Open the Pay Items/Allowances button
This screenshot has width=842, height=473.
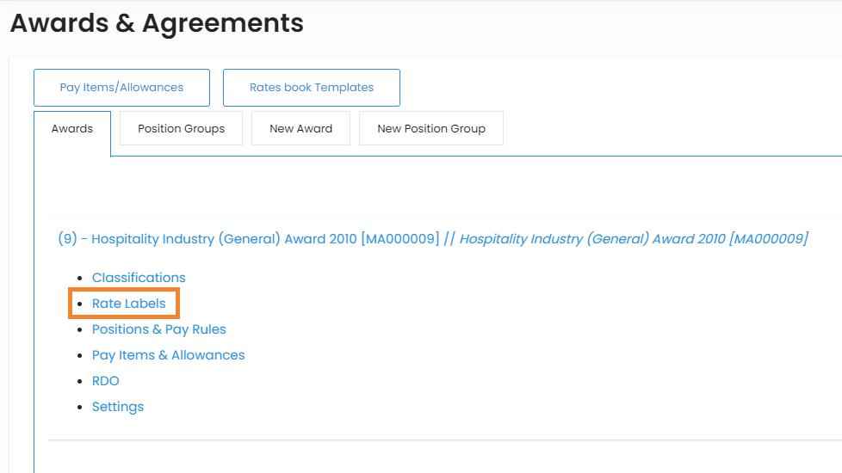[x=121, y=88]
